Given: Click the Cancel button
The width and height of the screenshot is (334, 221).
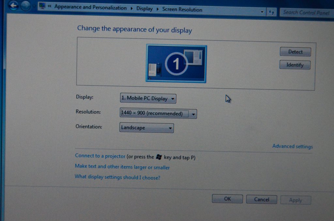Looking at the screenshot, I should click(x=262, y=199).
